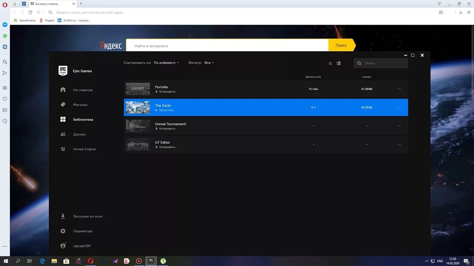This screenshot has height=266, width=474.
Task: Click the Размер column header
Action: pos(367,77)
